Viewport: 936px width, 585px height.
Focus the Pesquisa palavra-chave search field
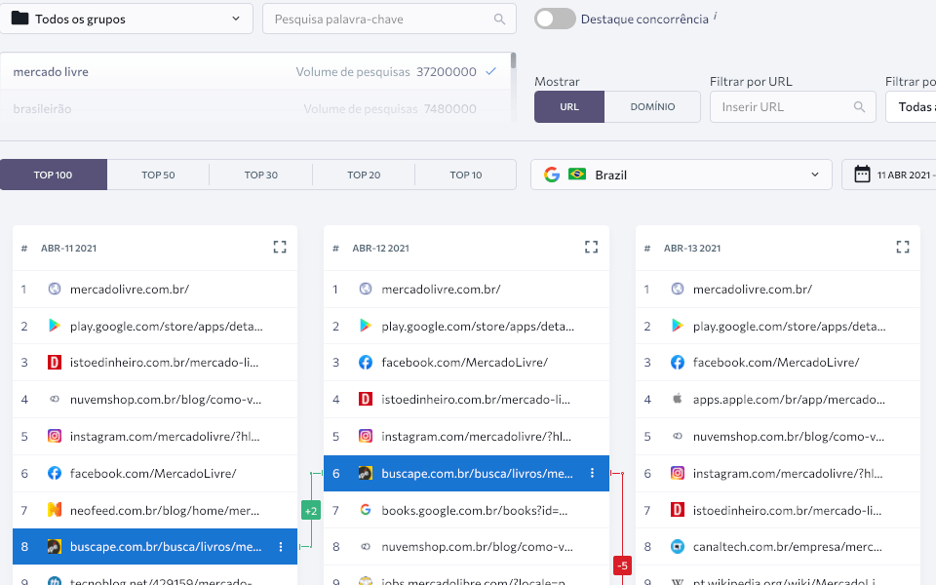coord(389,19)
